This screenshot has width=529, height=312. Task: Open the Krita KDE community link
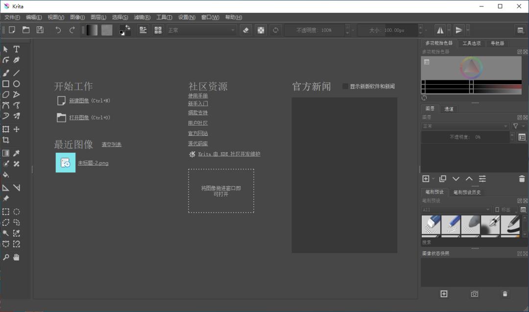click(x=229, y=154)
